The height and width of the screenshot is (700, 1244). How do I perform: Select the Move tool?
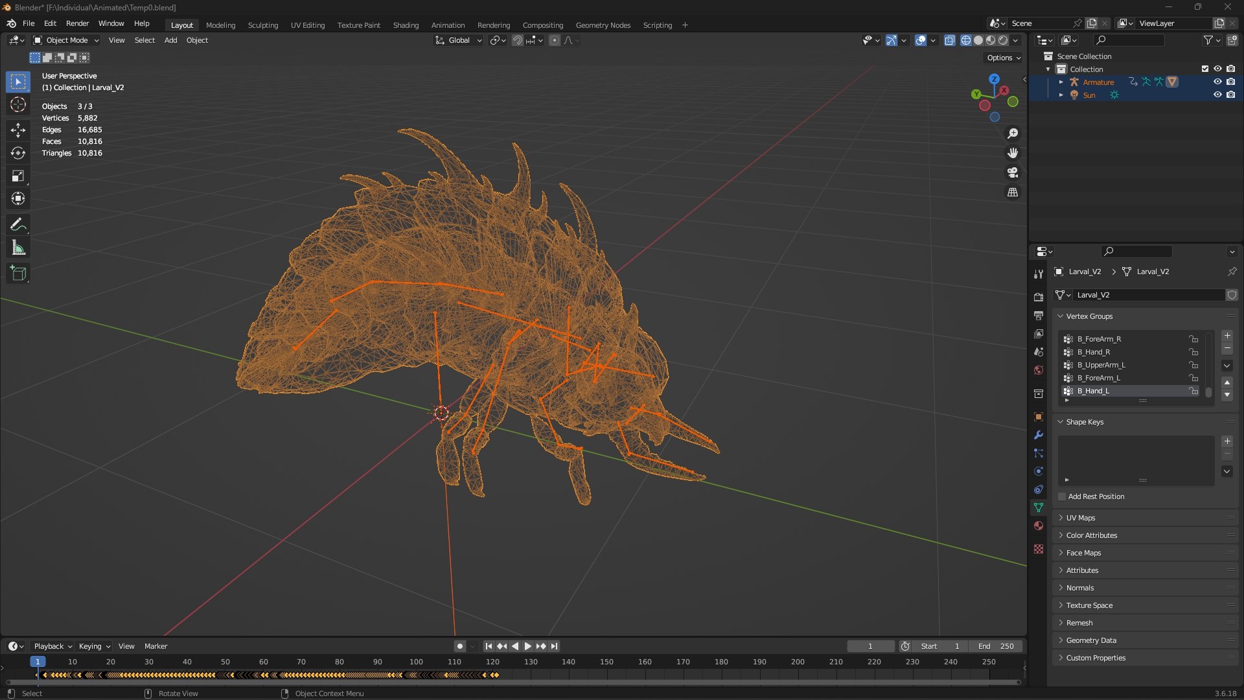coord(18,130)
